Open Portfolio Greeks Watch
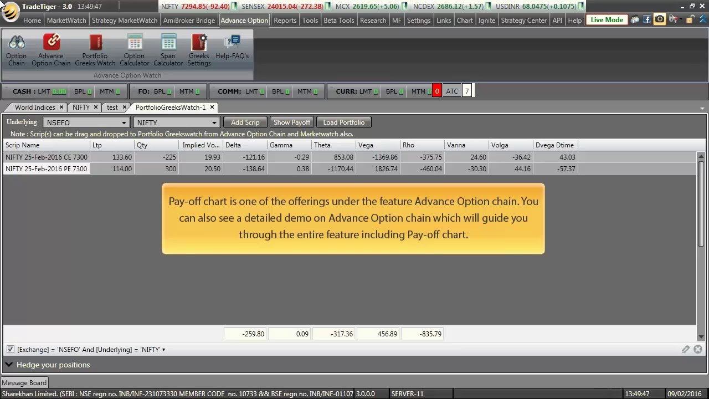 [95, 50]
